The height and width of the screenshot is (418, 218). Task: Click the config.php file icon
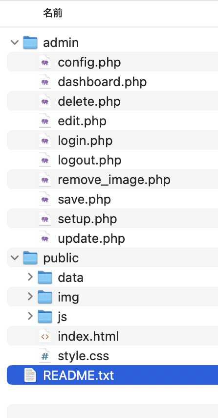click(45, 62)
